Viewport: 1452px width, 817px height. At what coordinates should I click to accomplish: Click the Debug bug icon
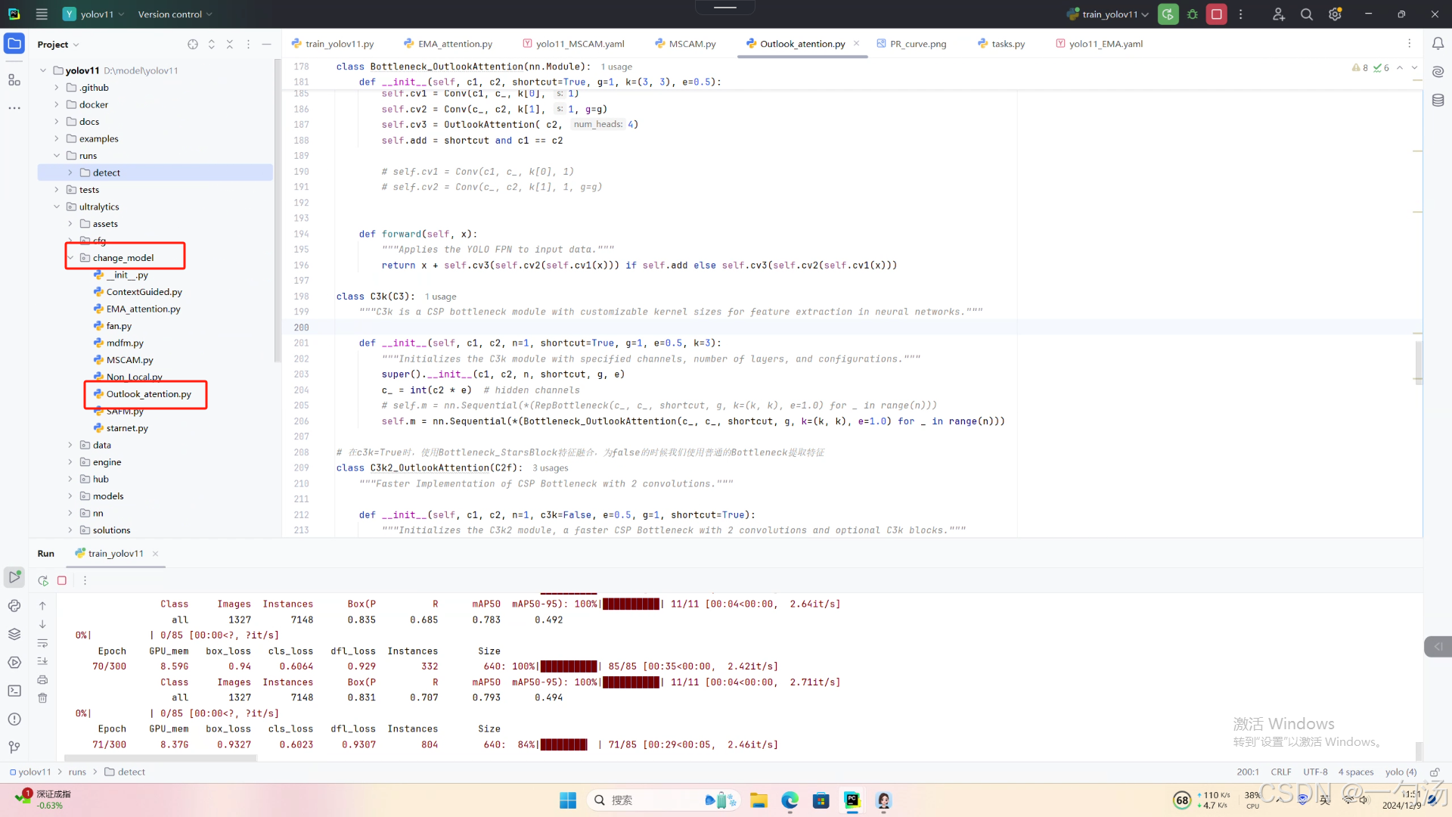pyautogui.click(x=1193, y=14)
